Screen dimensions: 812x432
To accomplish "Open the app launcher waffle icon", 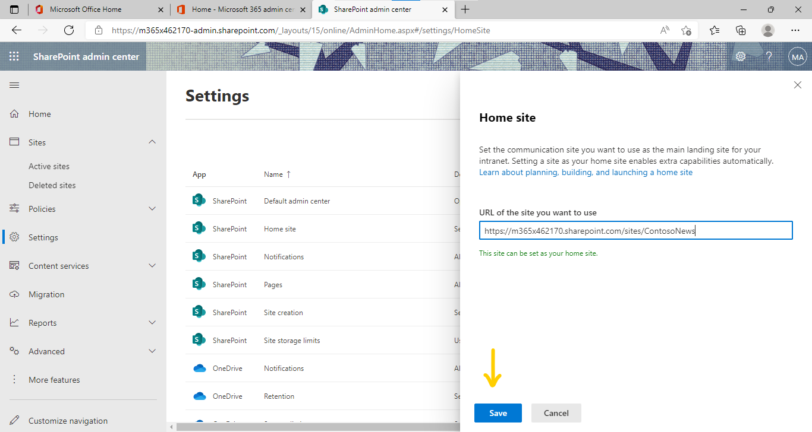I will click(x=14, y=56).
